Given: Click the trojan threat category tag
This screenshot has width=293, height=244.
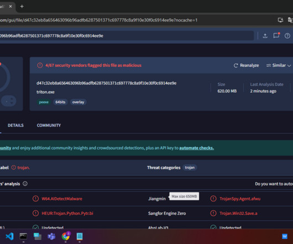Looking at the screenshot, I should tap(190, 167).
